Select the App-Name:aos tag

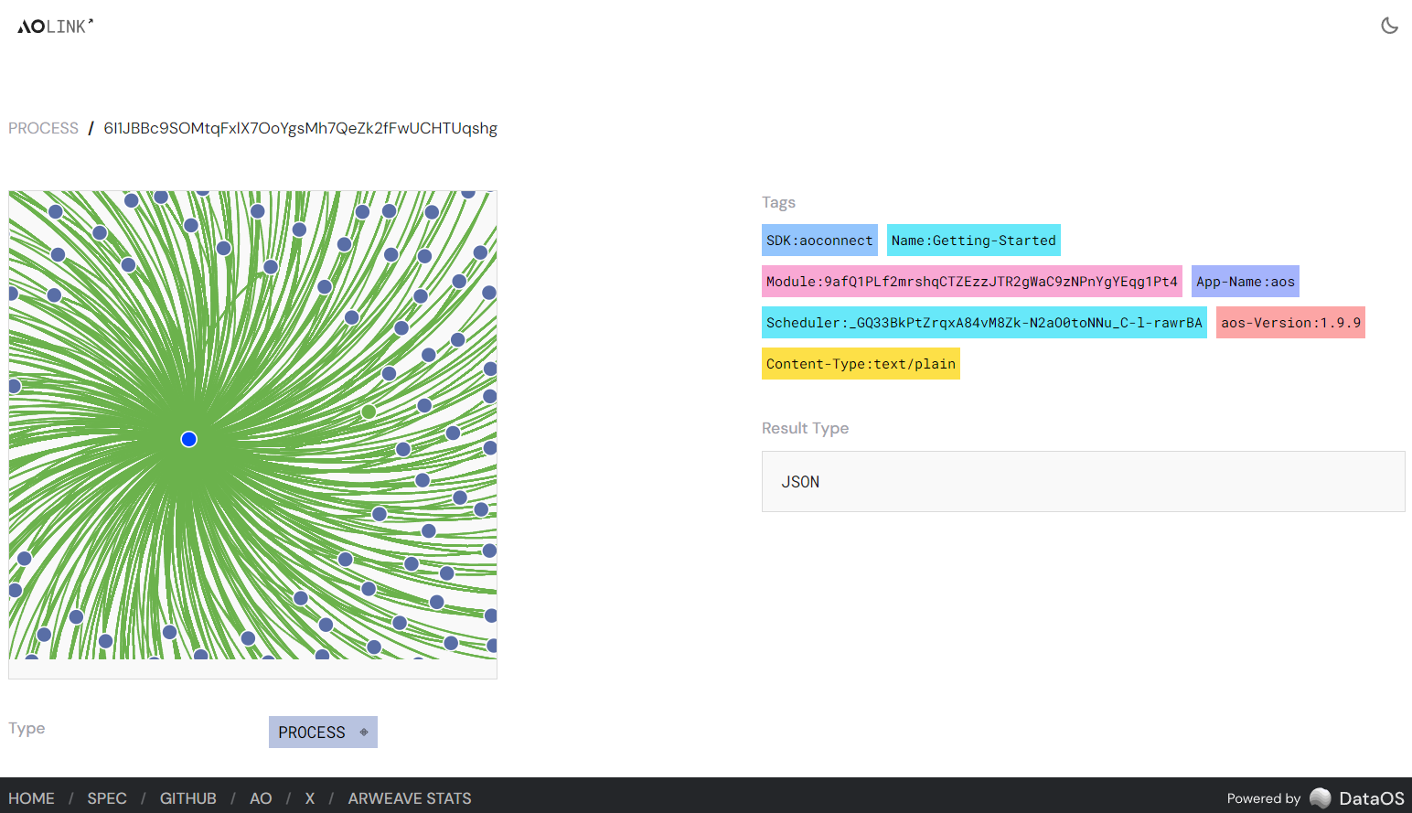(1245, 282)
